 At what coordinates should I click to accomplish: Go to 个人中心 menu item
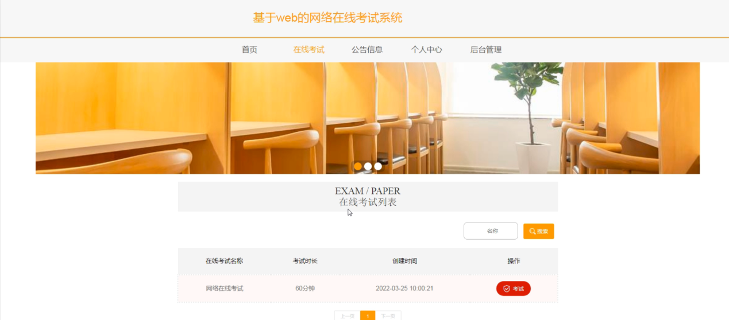426,50
